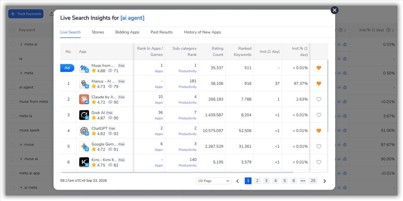The image size is (403, 201).
Task: Click the Grok AI app icon
Action: (x=84, y=115)
